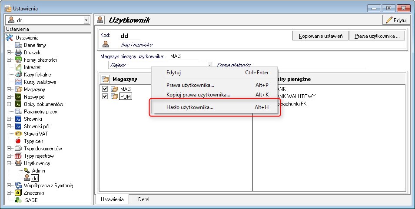Click the Magazyny panel header icon
Viewport: 415px width, 209px height.
(x=105, y=79)
